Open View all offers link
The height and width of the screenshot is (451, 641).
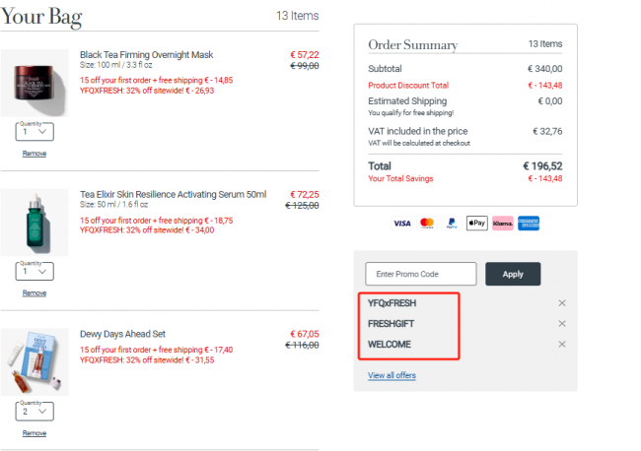[392, 375]
